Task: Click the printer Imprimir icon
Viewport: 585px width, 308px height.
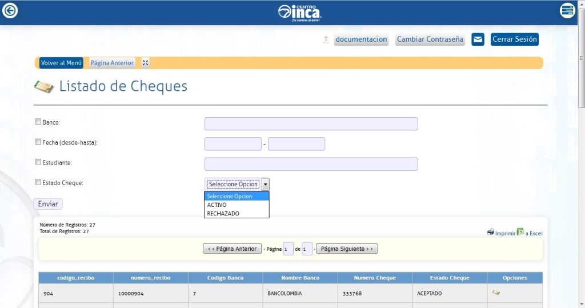Action: 490,232
